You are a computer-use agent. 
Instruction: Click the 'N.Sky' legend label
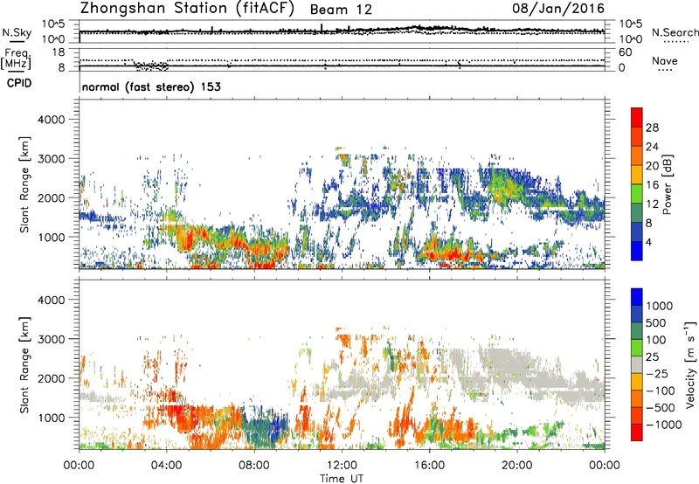[17, 32]
